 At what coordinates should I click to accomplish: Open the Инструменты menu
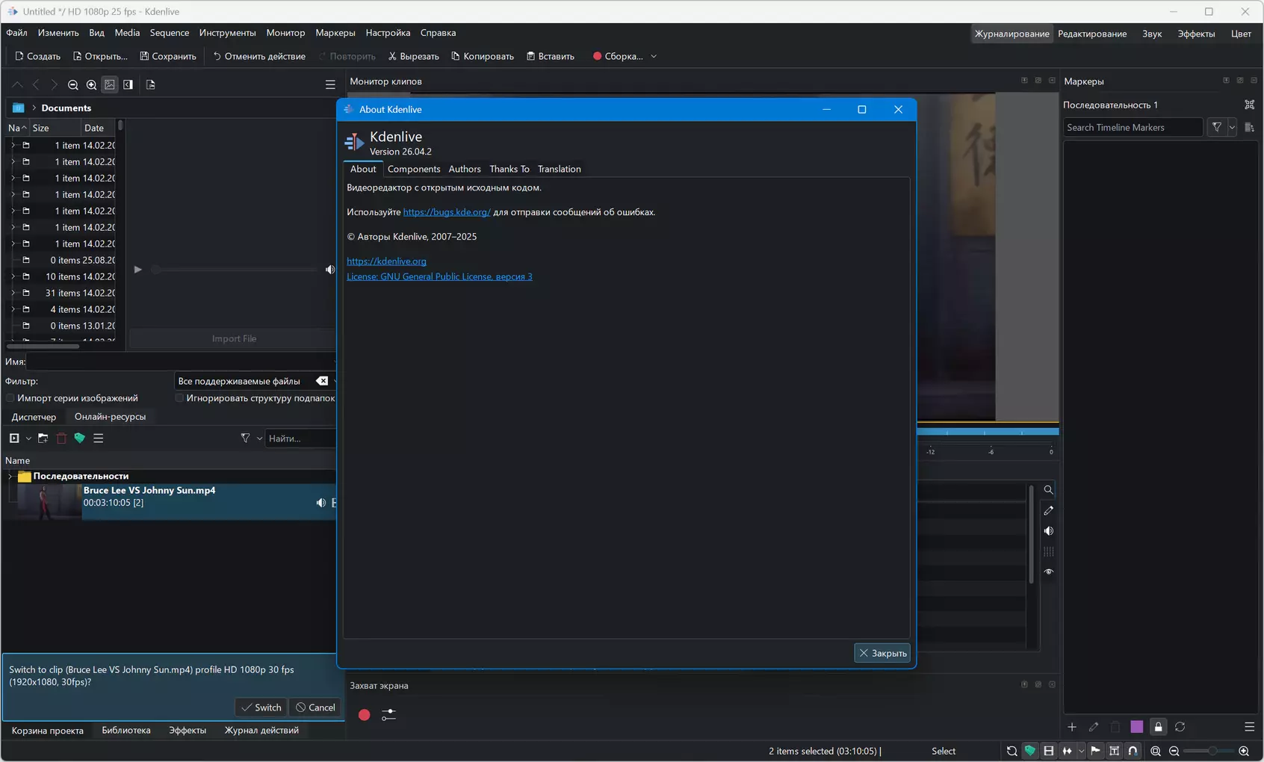tap(227, 33)
